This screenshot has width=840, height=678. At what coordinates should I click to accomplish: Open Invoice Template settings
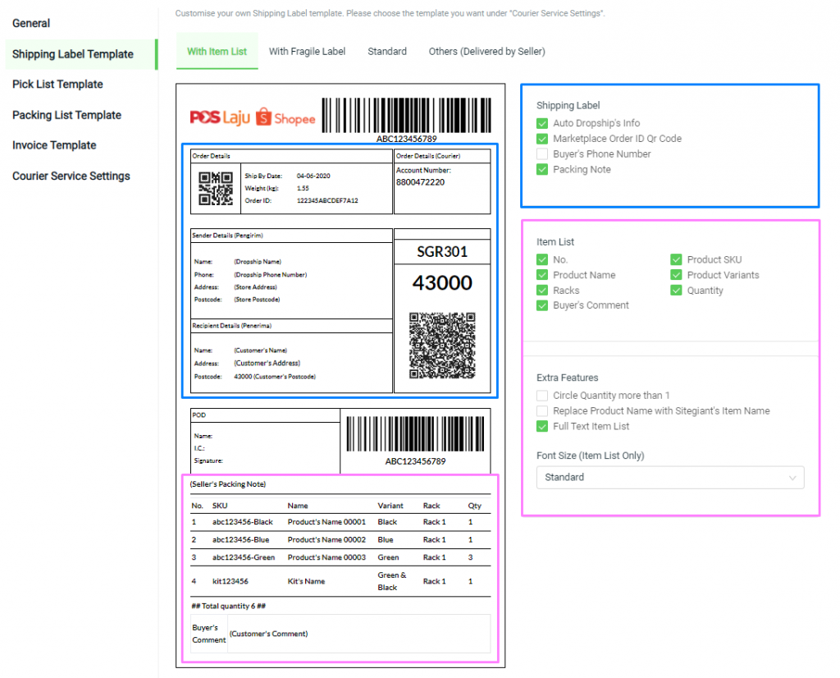tap(54, 145)
